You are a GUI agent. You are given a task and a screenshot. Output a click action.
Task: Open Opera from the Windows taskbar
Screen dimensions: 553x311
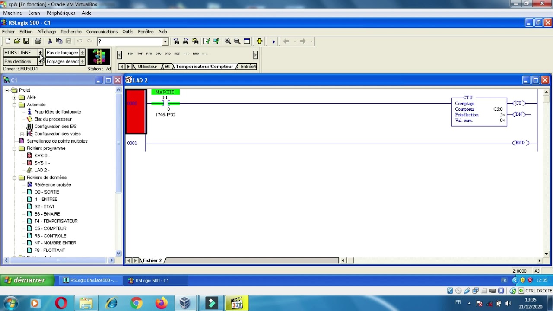point(61,303)
